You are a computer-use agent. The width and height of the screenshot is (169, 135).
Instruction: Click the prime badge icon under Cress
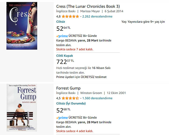(62, 36)
